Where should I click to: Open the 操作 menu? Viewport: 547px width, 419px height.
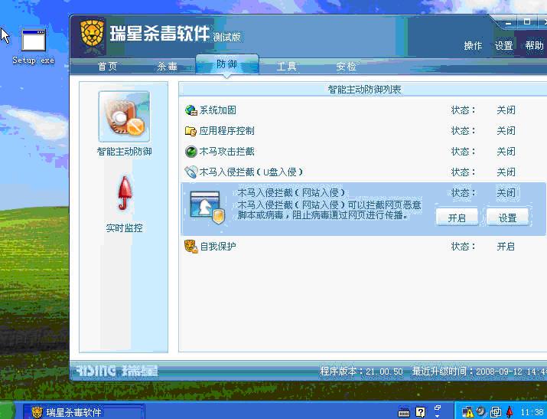click(x=473, y=46)
